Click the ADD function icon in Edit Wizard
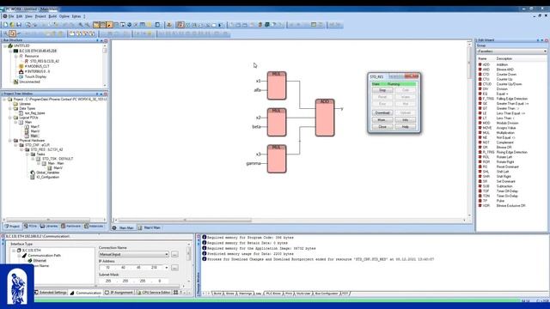Viewport: 550px width, 309px height. click(480, 64)
